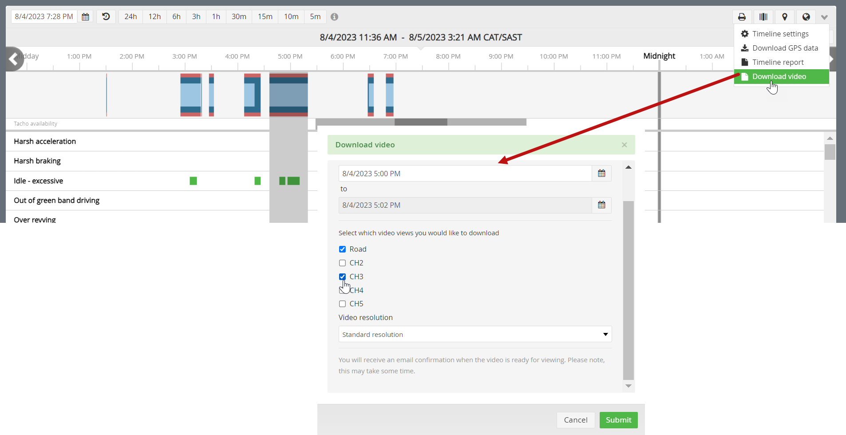The image size is (846, 435).
Task: Click the barcode icon in toolbar
Action: click(x=763, y=17)
